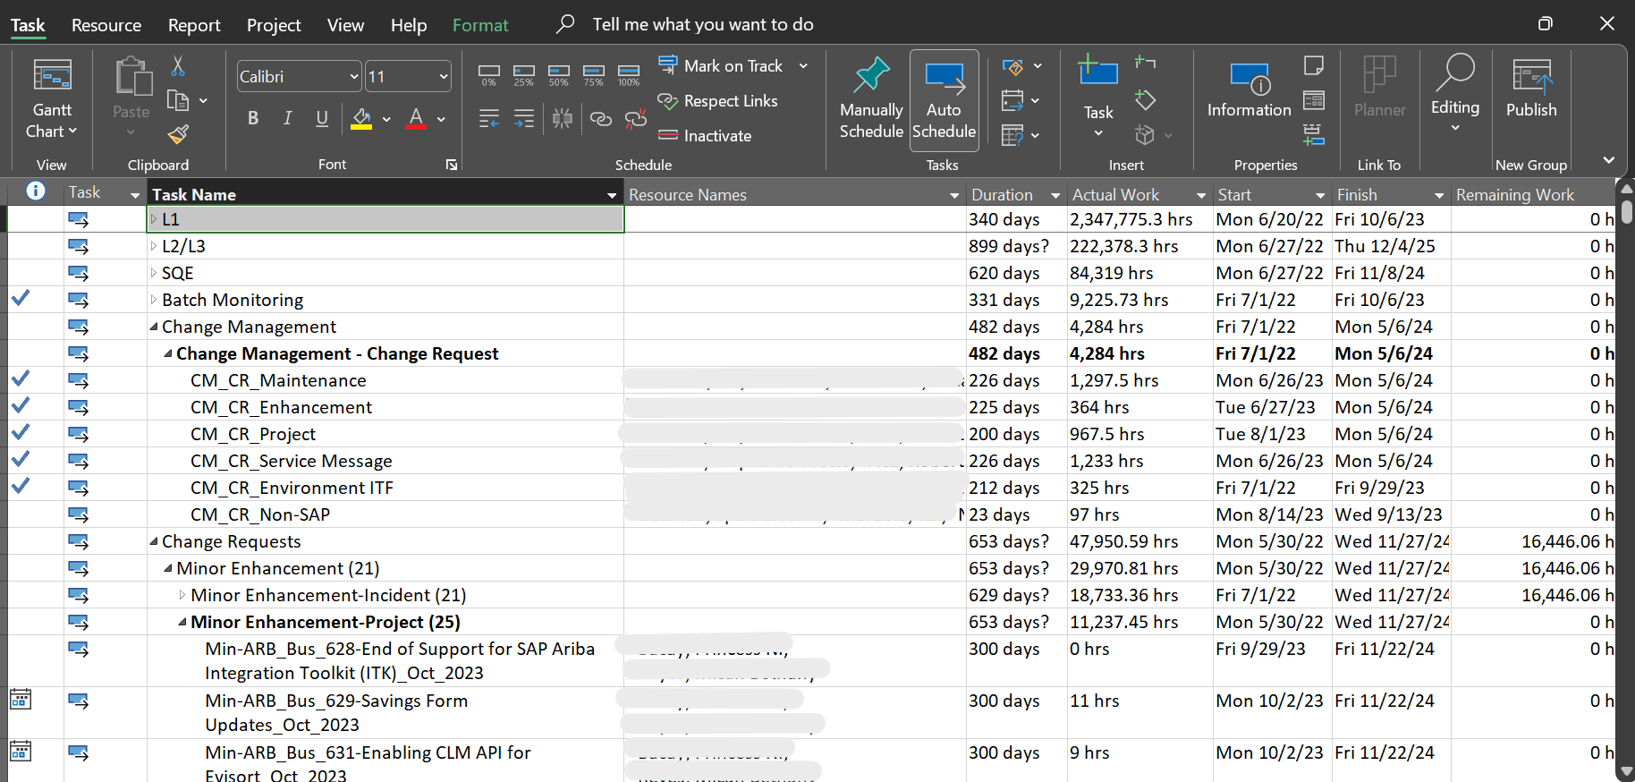1635x782 pixels.
Task: Open Resource Names column filter dropdown
Action: point(954,195)
